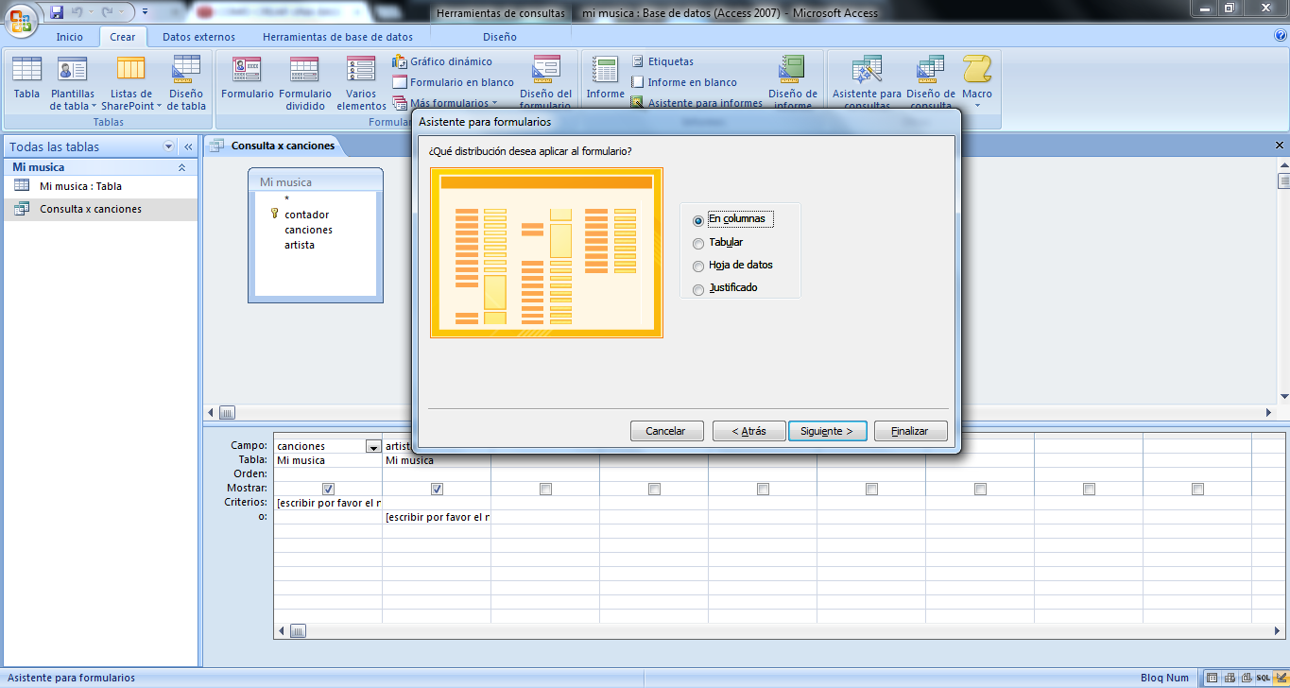Open the canciones Campo dropdown arrow
Screen dimensions: 1290x688
(373, 446)
